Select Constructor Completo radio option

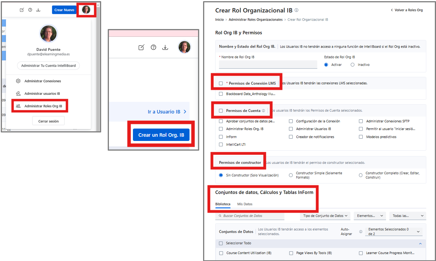tap(361, 175)
